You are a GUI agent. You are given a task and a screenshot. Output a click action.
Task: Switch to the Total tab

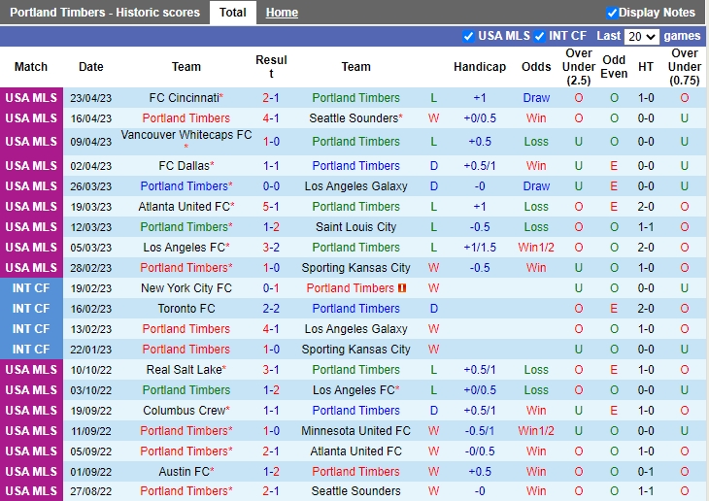pos(232,13)
